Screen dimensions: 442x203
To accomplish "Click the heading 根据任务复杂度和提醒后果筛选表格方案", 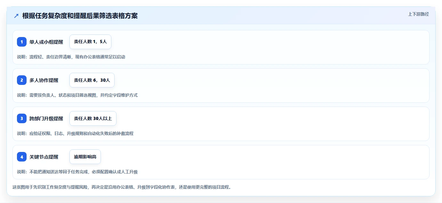I will 80,16.
